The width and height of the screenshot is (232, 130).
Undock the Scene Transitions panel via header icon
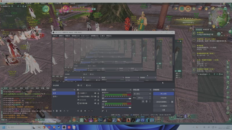pyautogui.click(x=150, y=90)
